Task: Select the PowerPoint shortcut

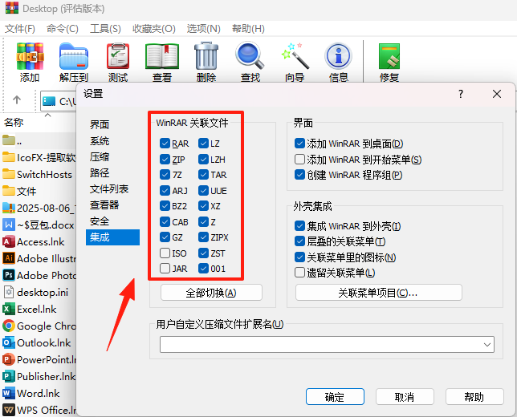Action: tap(39, 359)
